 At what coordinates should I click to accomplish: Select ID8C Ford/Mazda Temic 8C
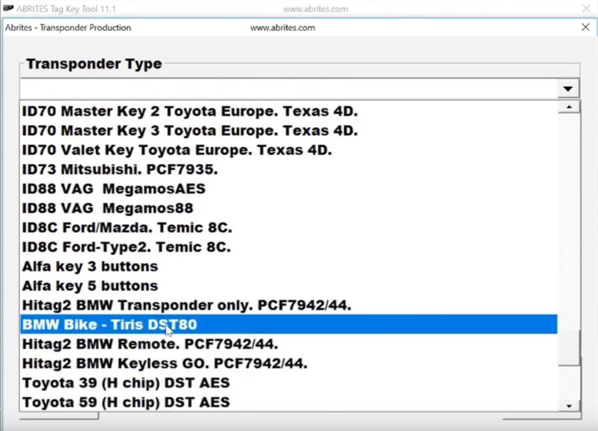tap(127, 228)
